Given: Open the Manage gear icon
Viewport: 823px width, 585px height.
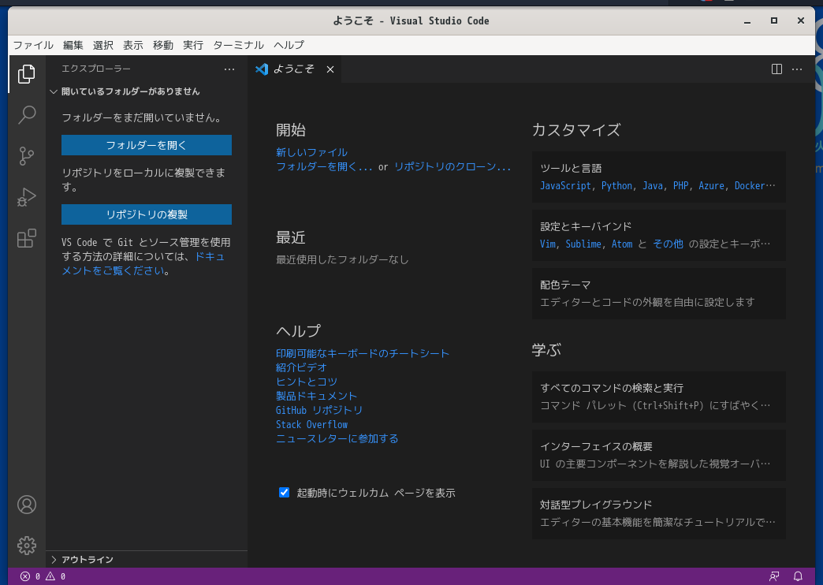Looking at the screenshot, I should point(26,546).
